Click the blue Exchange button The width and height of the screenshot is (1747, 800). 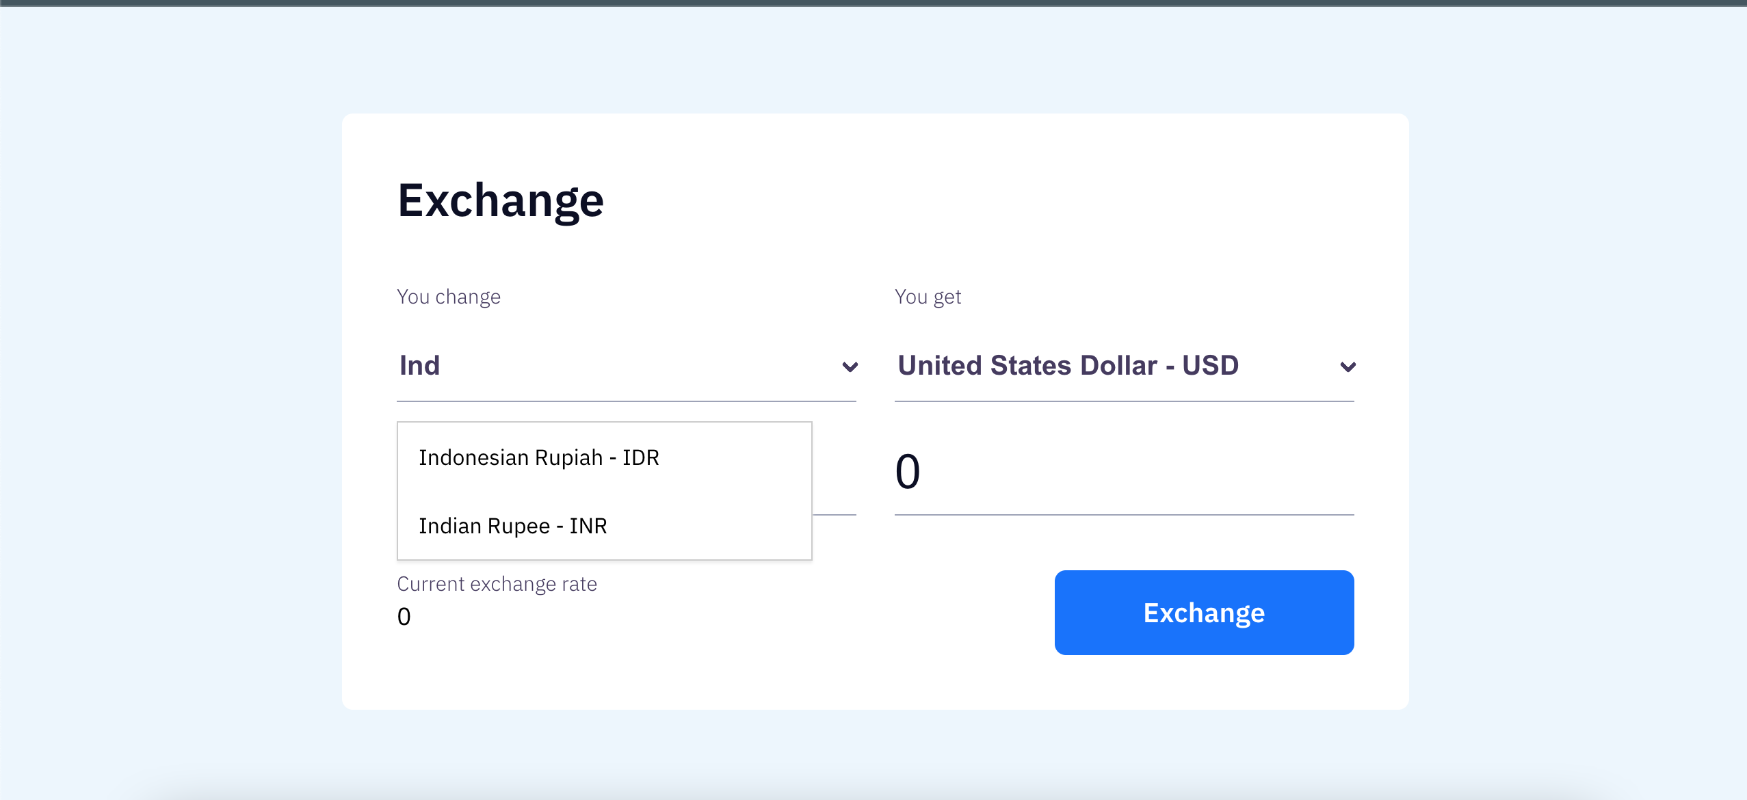click(x=1203, y=612)
